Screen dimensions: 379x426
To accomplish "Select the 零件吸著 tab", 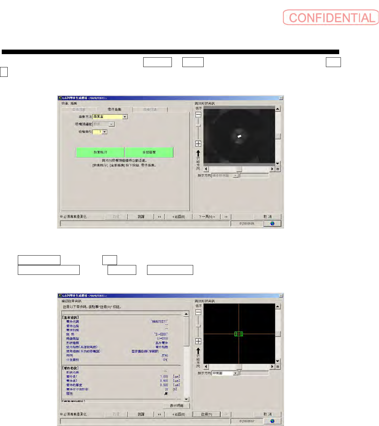I will [79, 110].
